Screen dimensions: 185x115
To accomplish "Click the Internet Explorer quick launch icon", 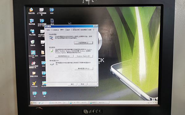I will click(x=39, y=103).
